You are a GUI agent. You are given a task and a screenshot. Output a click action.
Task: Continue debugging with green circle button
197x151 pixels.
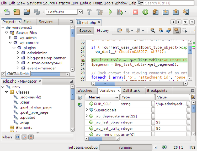[145, 12]
